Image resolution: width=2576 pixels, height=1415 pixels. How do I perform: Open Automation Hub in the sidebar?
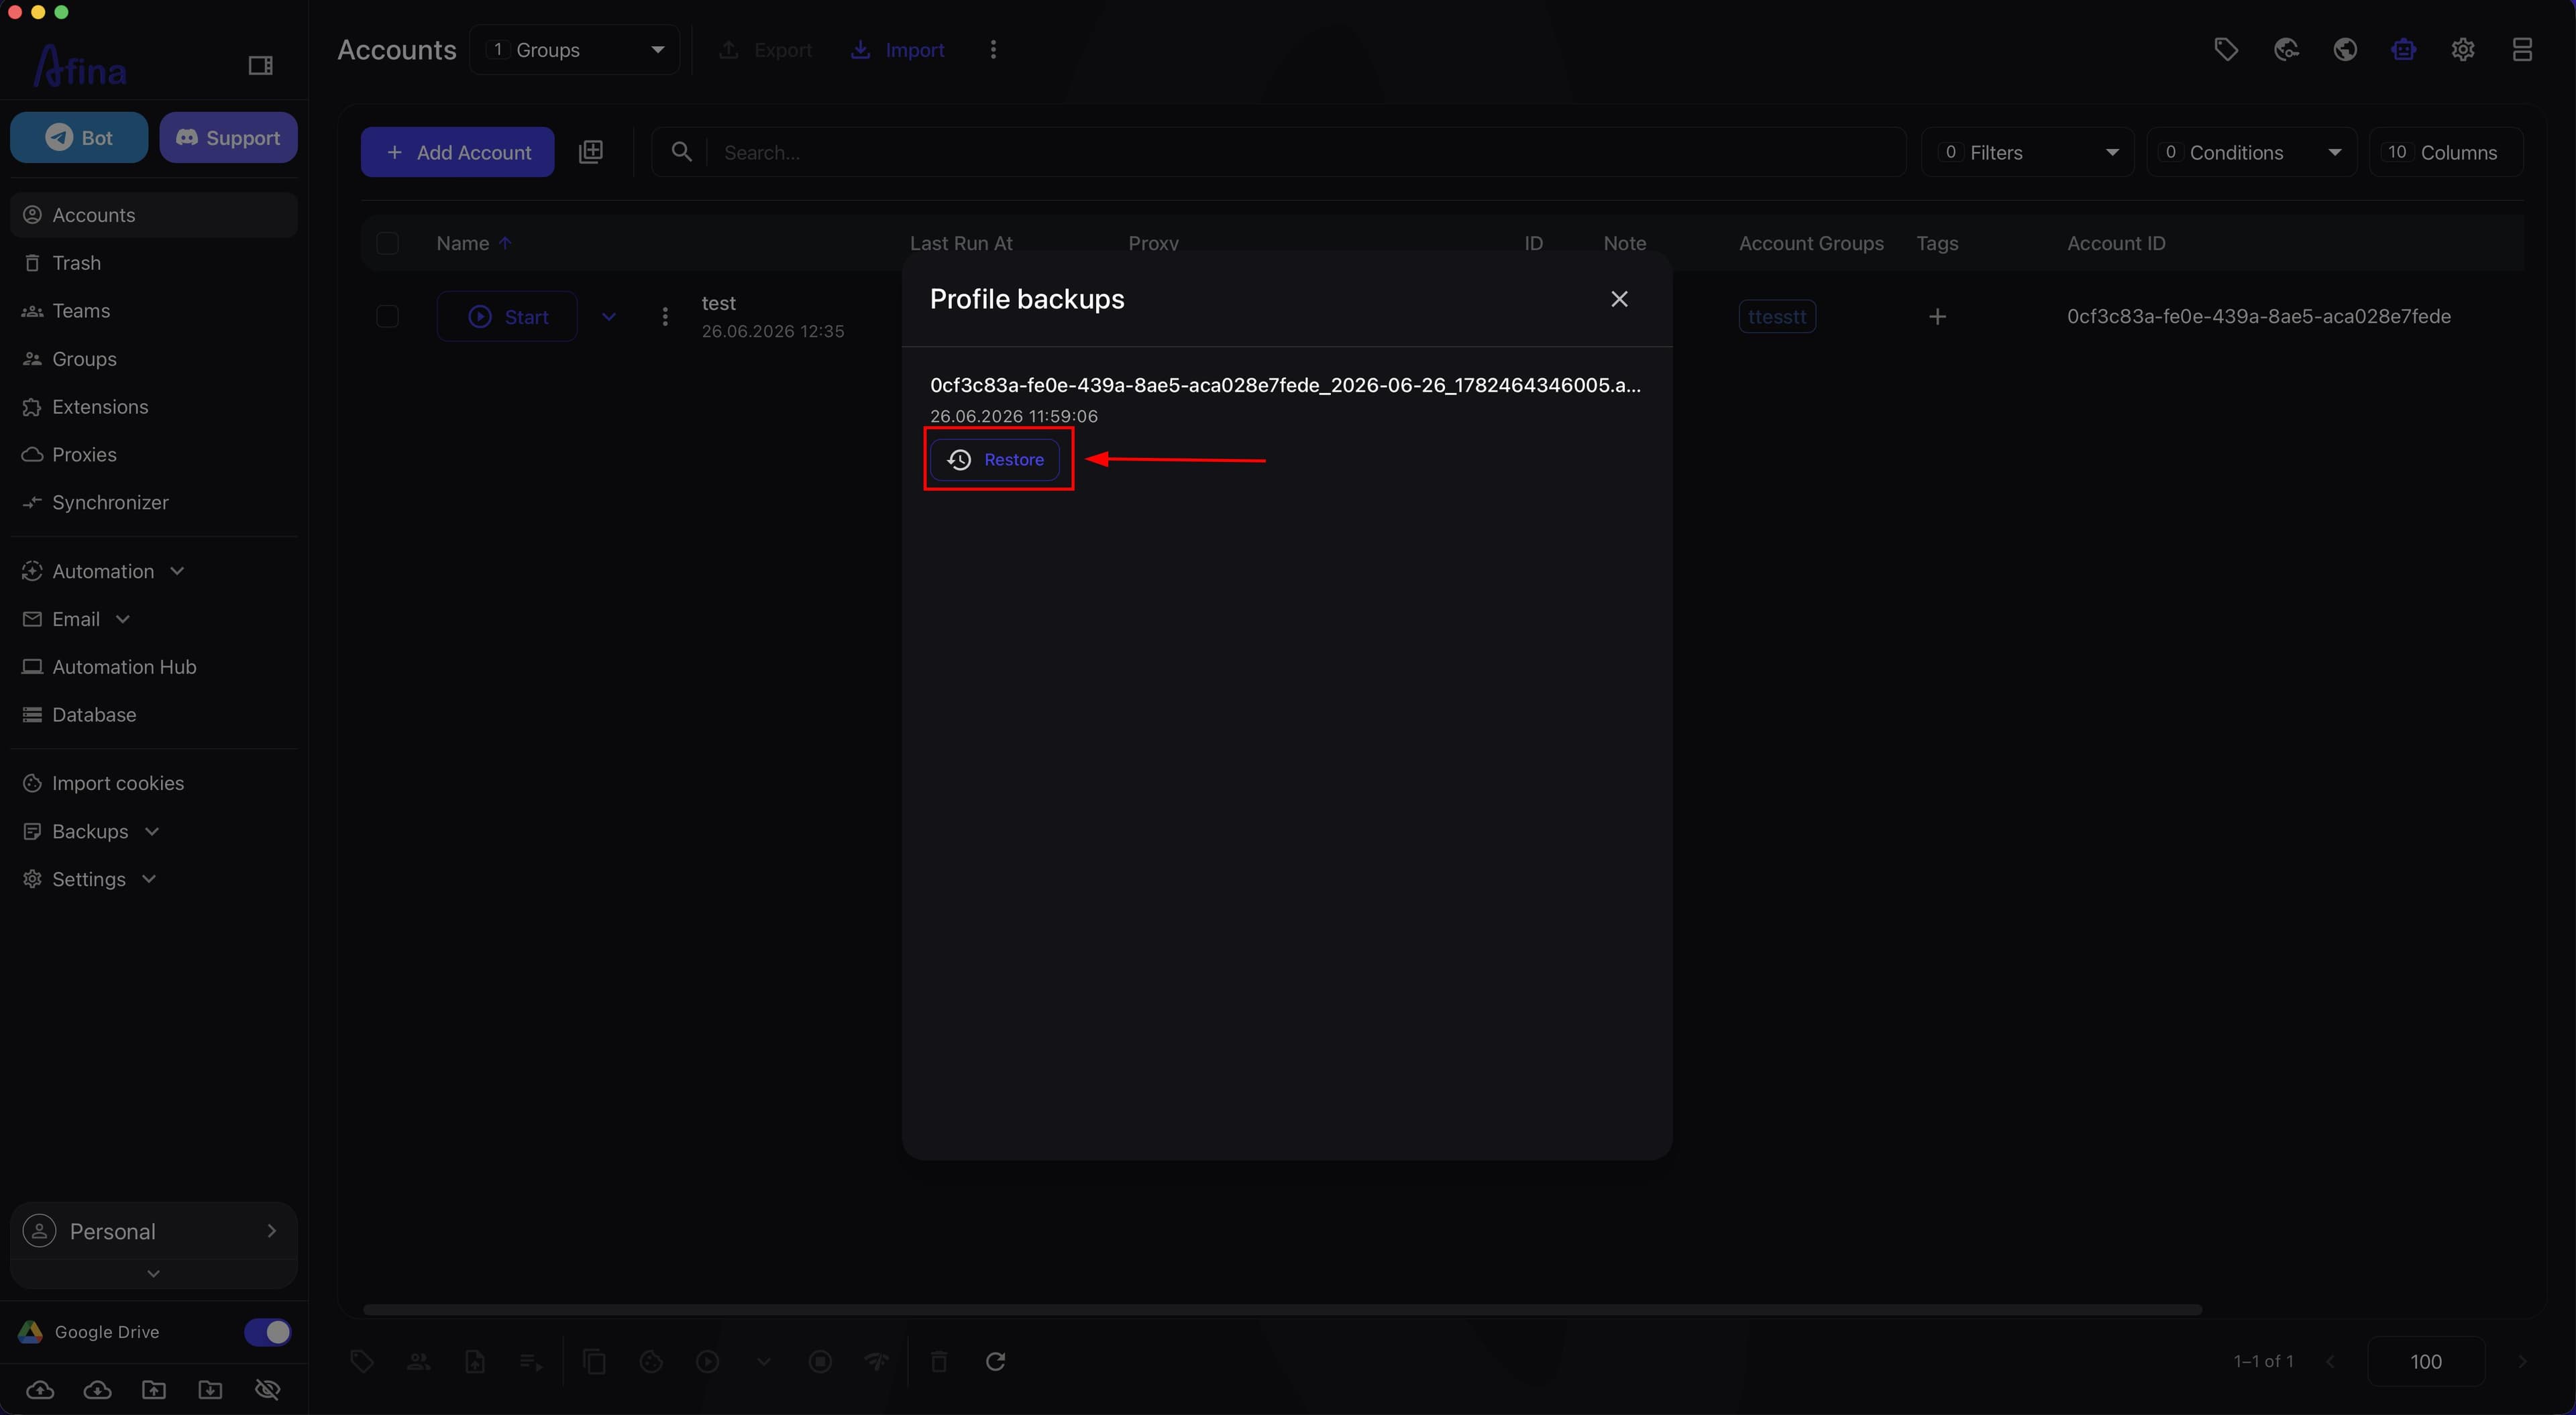[153, 667]
